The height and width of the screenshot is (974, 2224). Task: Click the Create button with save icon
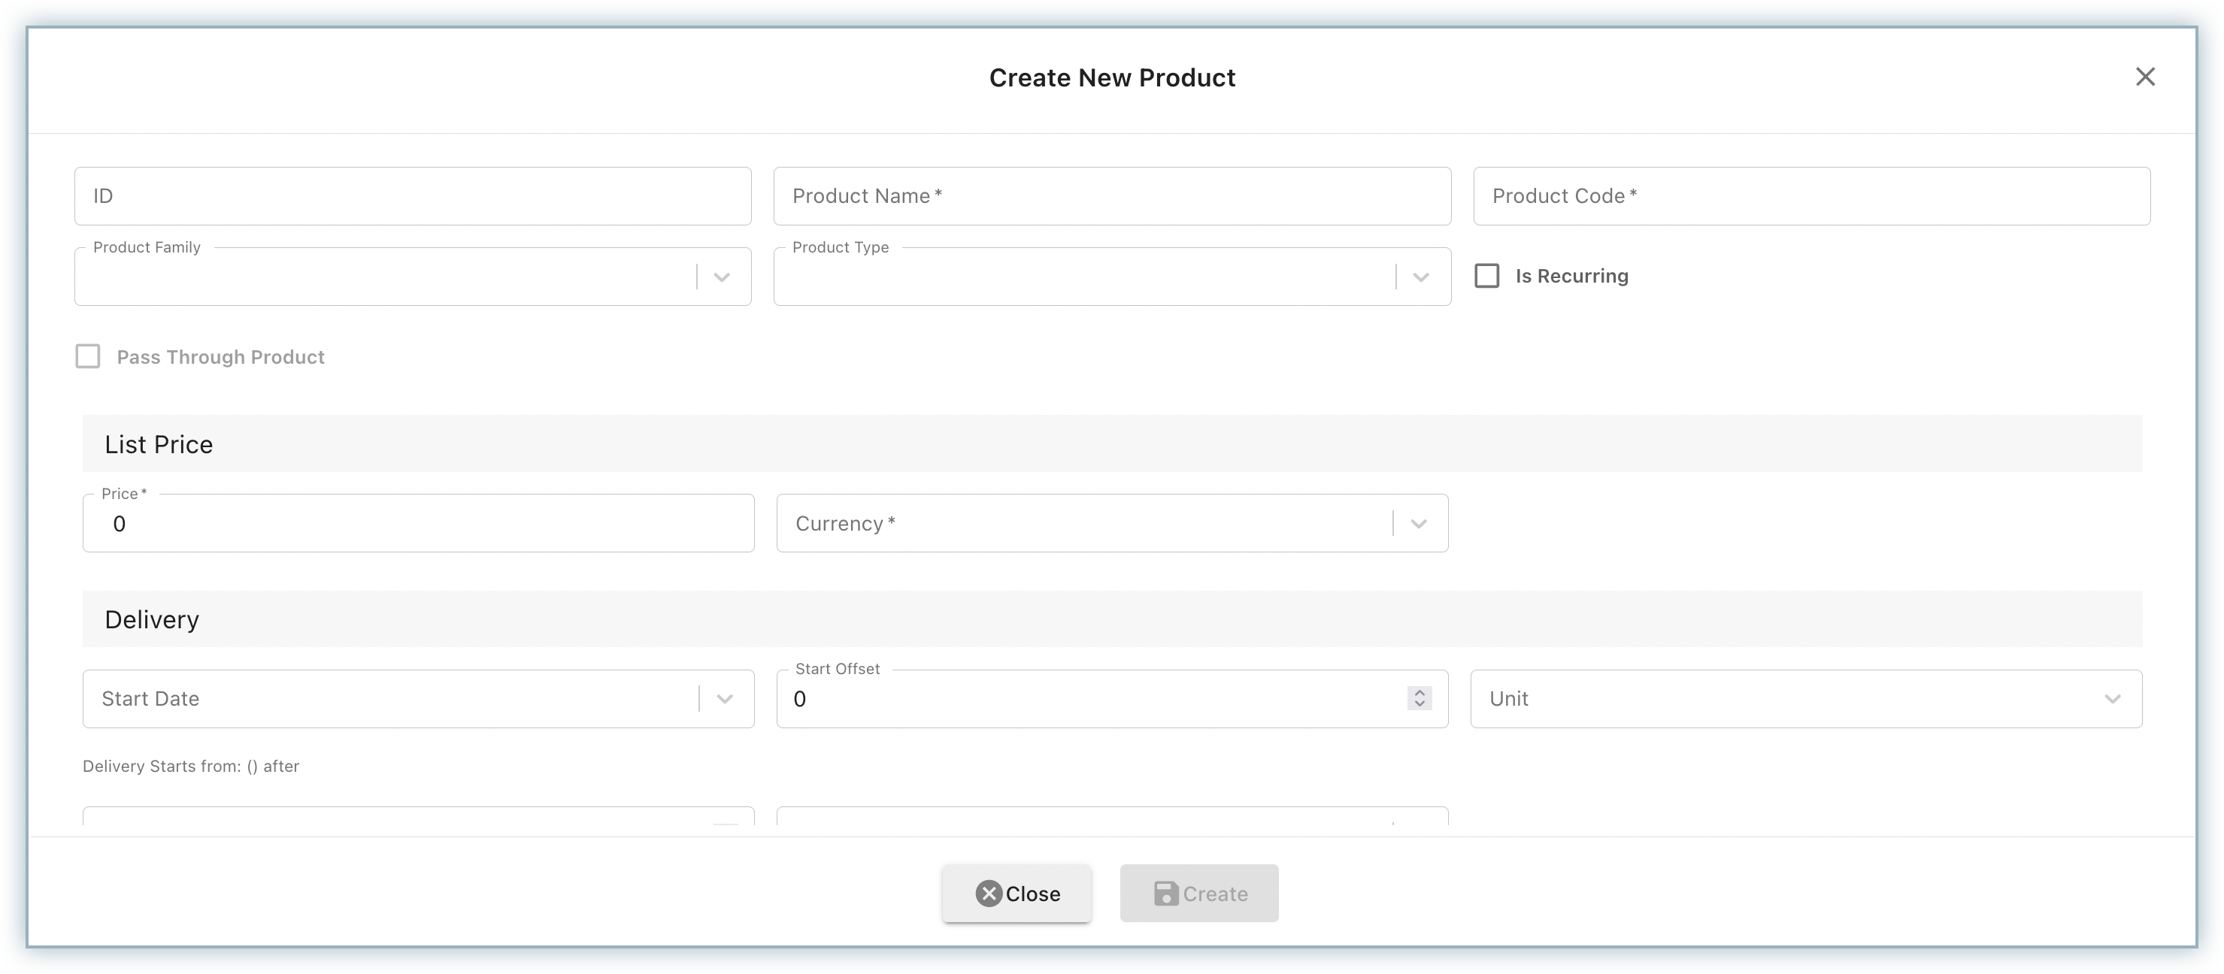pyautogui.click(x=1198, y=893)
